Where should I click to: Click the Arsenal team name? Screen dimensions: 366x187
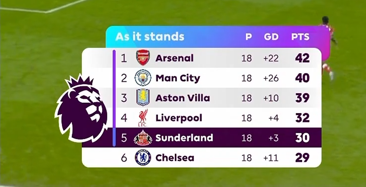pos(174,58)
